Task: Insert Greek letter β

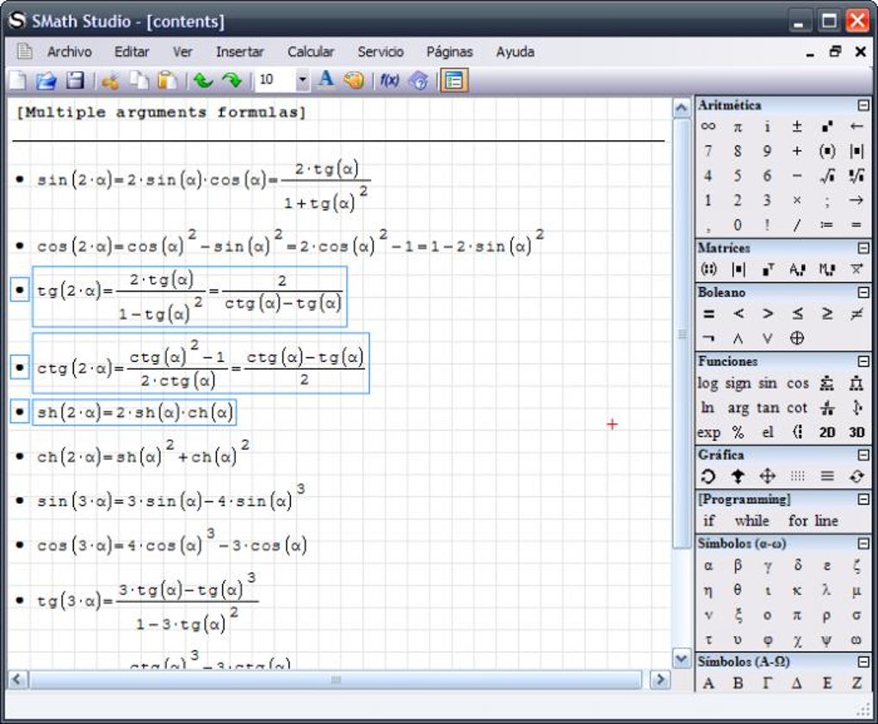Action: coord(738,566)
